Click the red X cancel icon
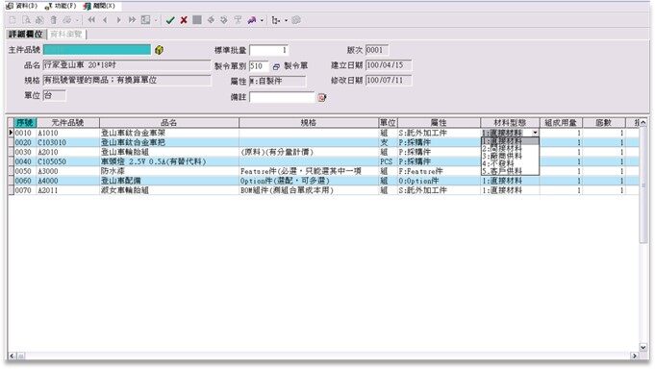Viewport: 655px width, 369px height. [184, 20]
